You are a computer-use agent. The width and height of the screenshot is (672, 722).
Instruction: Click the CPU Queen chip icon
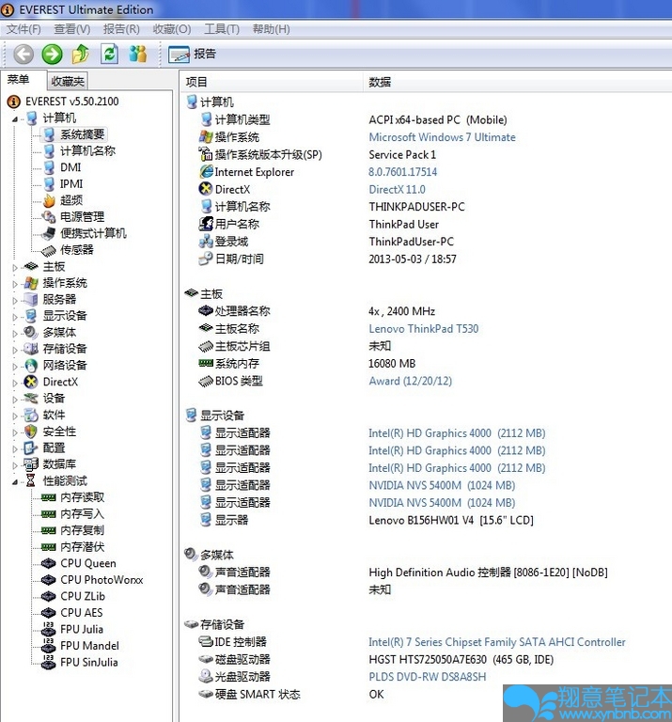pos(48,564)
